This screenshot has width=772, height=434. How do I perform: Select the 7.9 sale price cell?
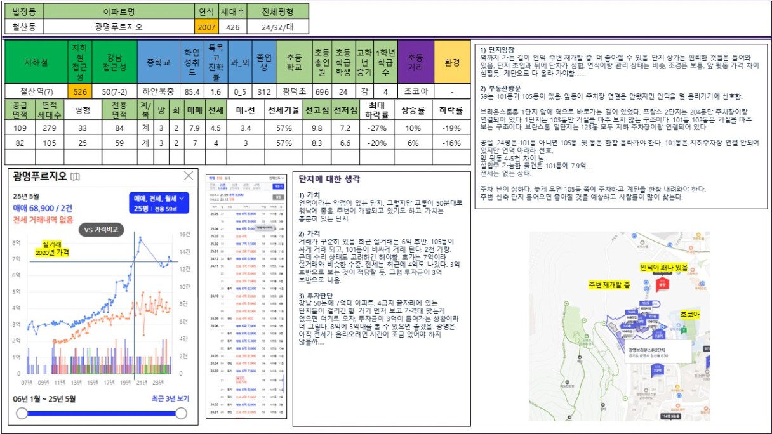point(194,129)
